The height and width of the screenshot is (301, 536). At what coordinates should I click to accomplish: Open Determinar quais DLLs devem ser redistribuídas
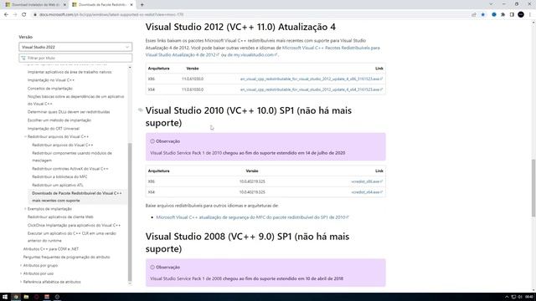[69, 112]
